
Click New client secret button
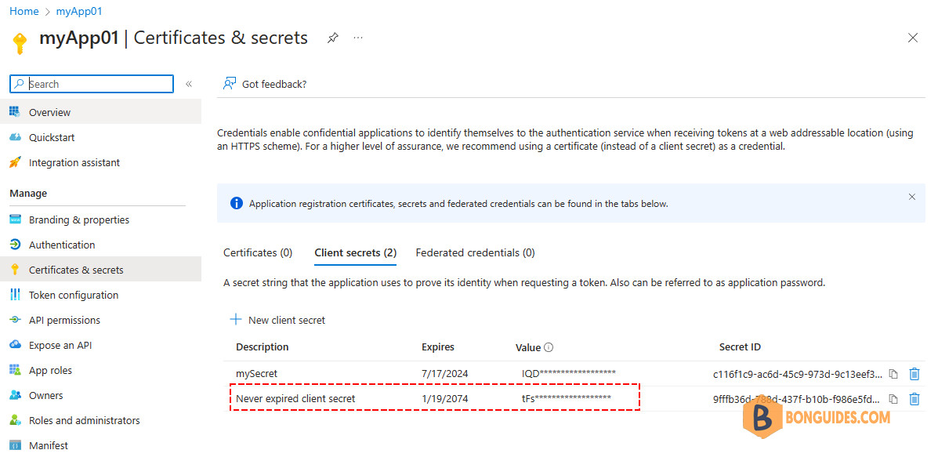pos(277,320)
